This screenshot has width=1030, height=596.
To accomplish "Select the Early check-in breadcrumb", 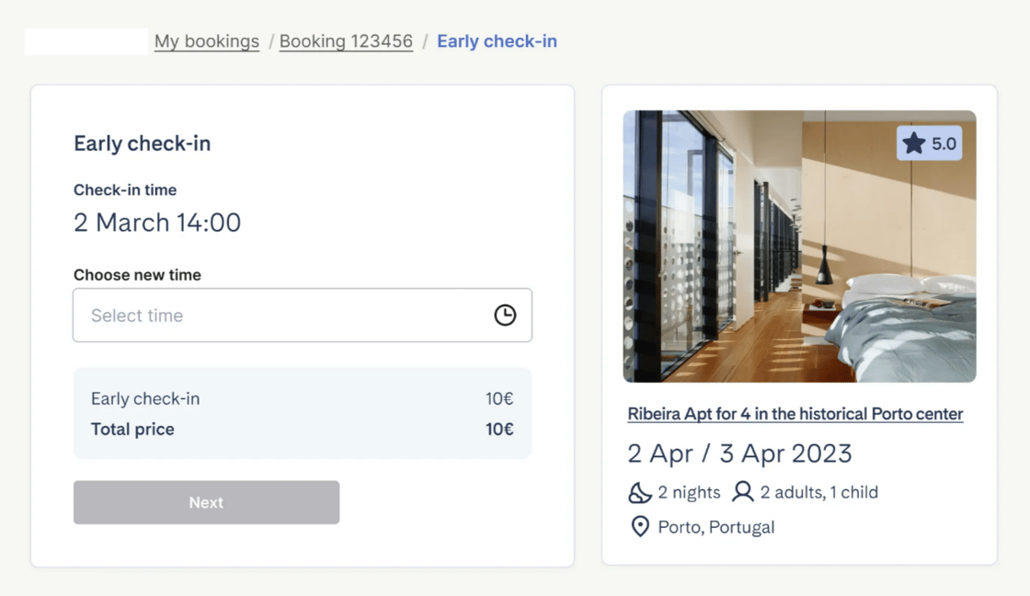I will (x=497, y=41).
